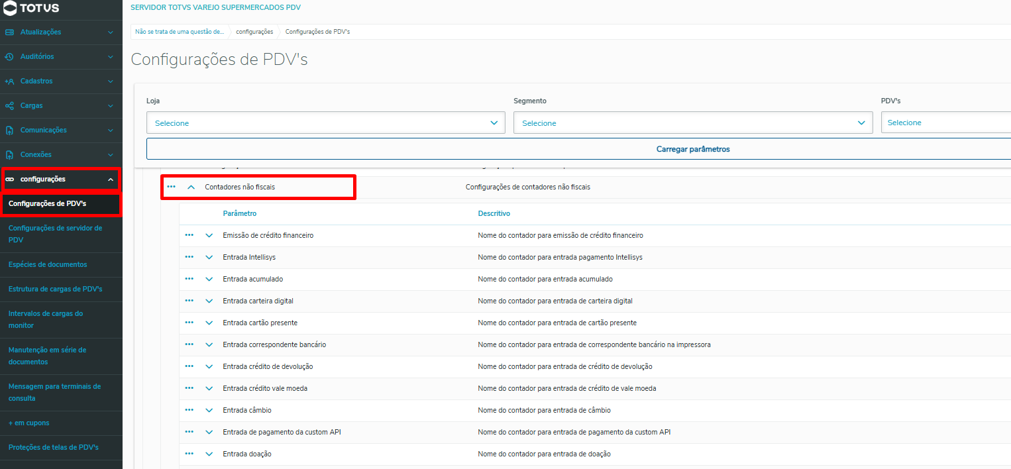
Task: Expand Entrada crédito de devolução row
Action: 209,366
